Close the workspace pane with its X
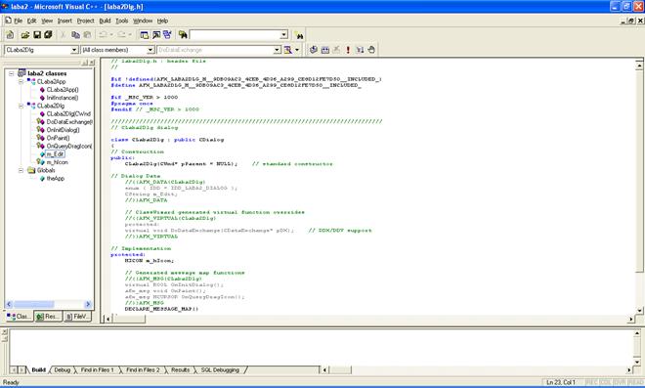Viewport: 645px width, 388px height. [x=91, y=63]
